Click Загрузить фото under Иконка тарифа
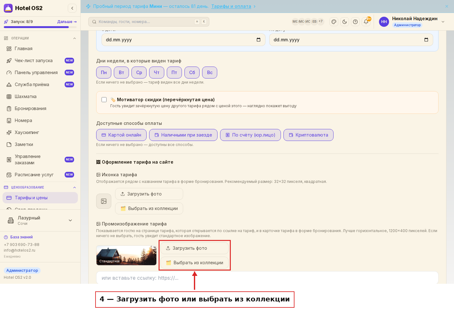The width and height of the screenshot is (454, 315). 149,194
